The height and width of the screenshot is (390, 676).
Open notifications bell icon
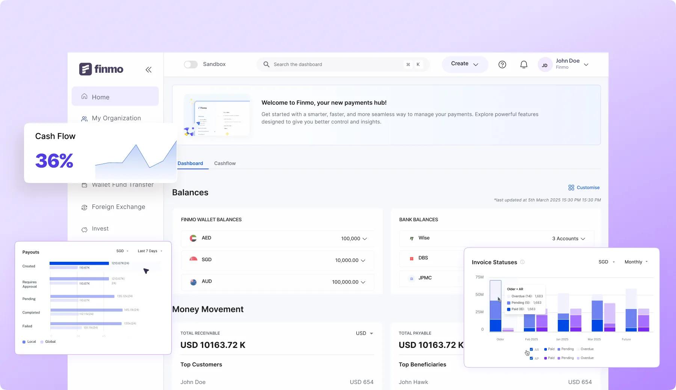coord(524,64)
